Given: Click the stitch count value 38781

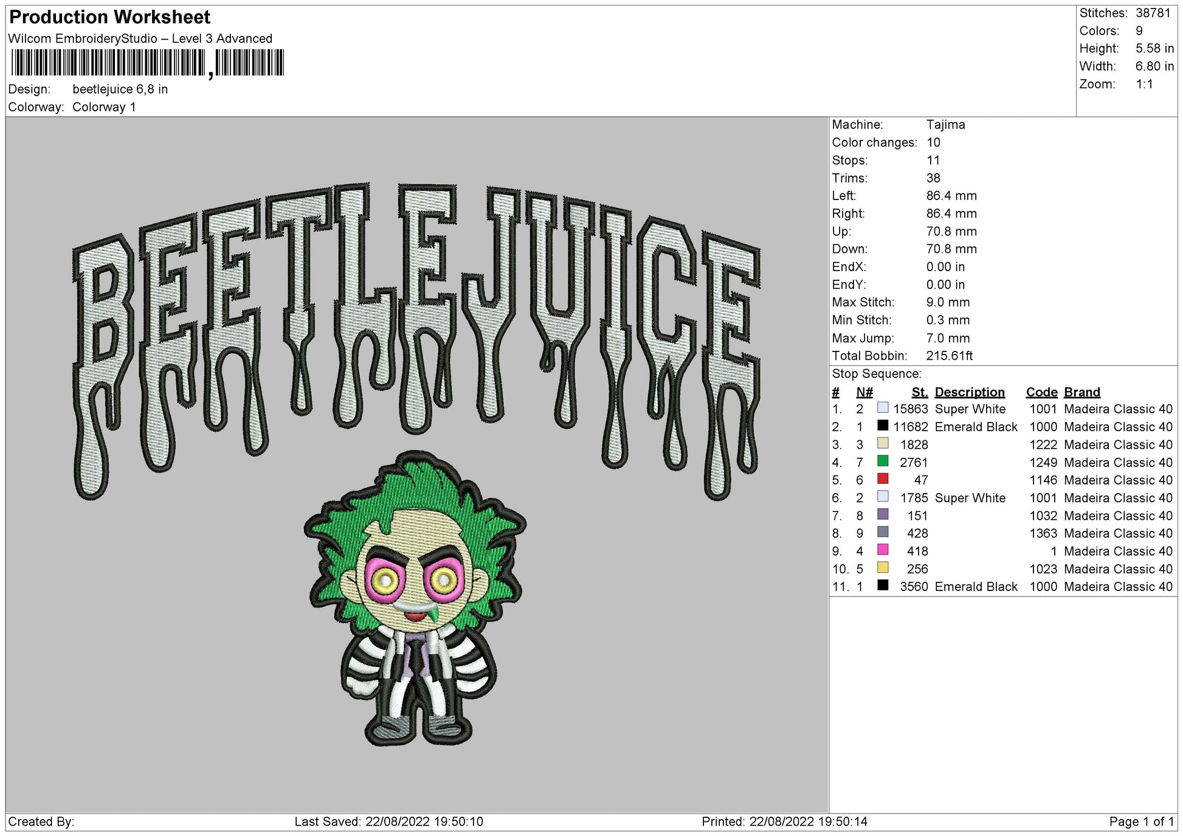Looking at the screenshot, I should tap(1153, 13).
